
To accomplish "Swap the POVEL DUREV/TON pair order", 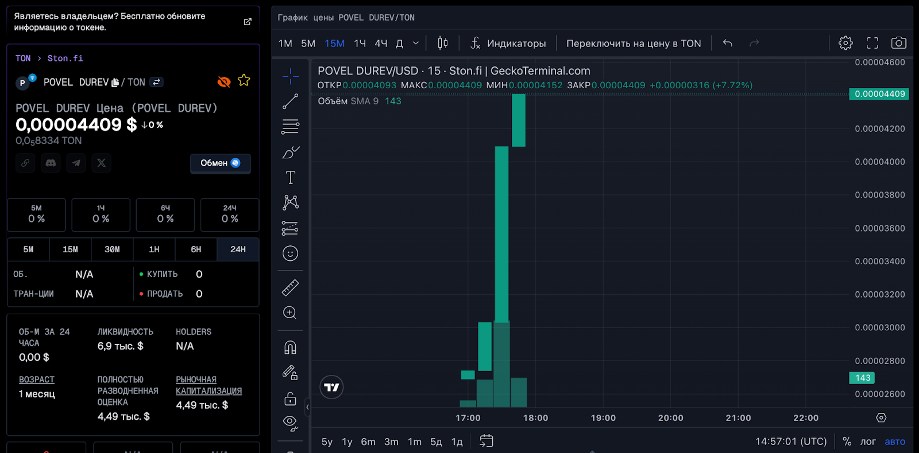I will click(156, 82).
